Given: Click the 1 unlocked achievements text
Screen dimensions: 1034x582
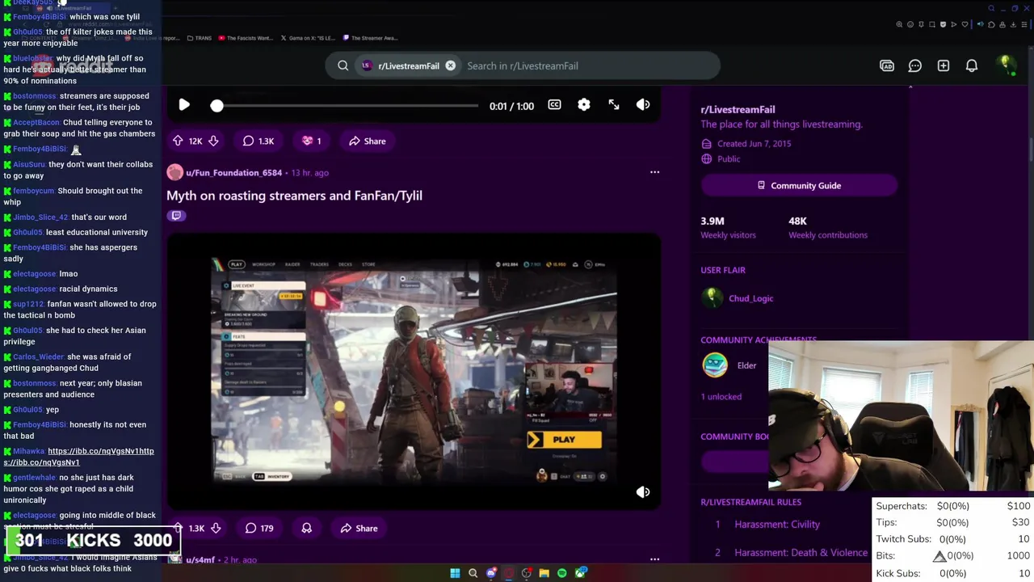Looking at the screenshot, I should [x=721, y=396].
